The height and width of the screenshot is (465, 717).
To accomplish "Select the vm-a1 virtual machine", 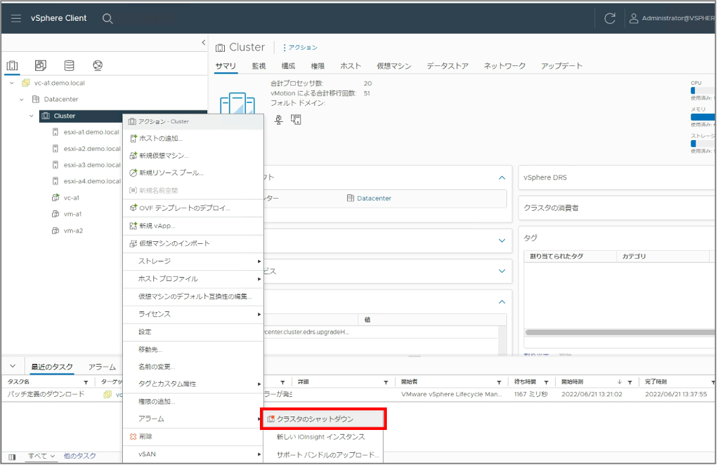I will pos(72,214).
